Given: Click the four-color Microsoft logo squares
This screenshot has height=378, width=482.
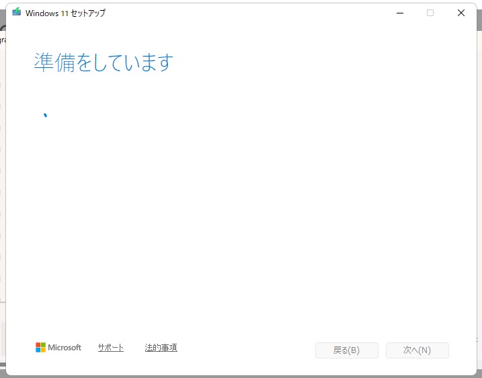Looking at the screenshot, I should pyautogui.click(x=41, y=348).
